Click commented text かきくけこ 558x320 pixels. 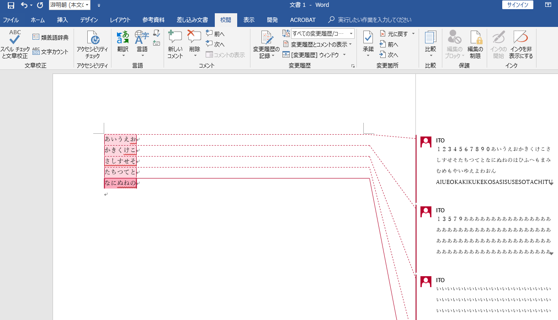(120, 150)
